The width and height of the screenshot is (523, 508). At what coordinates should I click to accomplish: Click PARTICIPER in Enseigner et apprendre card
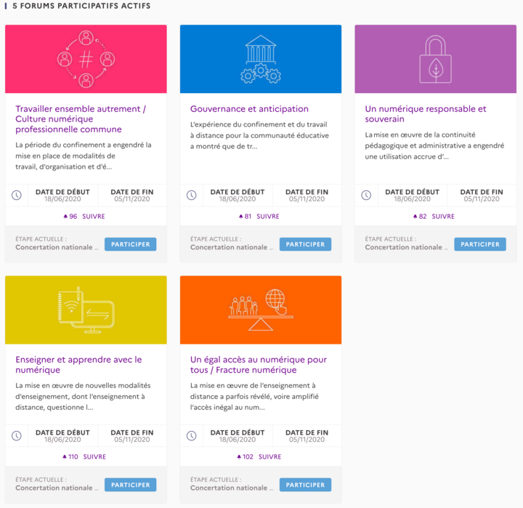(x=131, y=485)
